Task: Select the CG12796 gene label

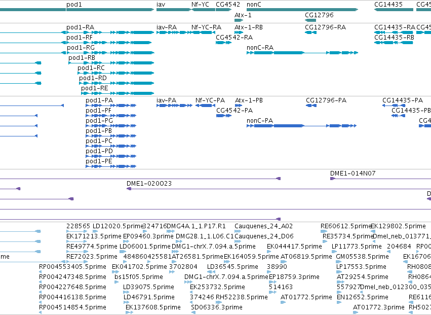Action: (x=319, y=15)
